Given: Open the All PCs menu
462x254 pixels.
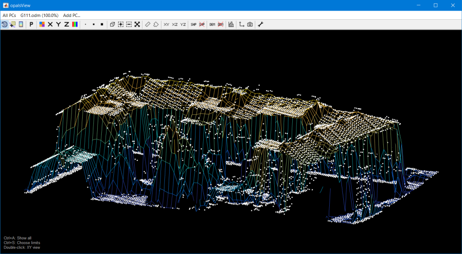Looking at the screenshot, I should pyautogui.click(x=9, y=16).
